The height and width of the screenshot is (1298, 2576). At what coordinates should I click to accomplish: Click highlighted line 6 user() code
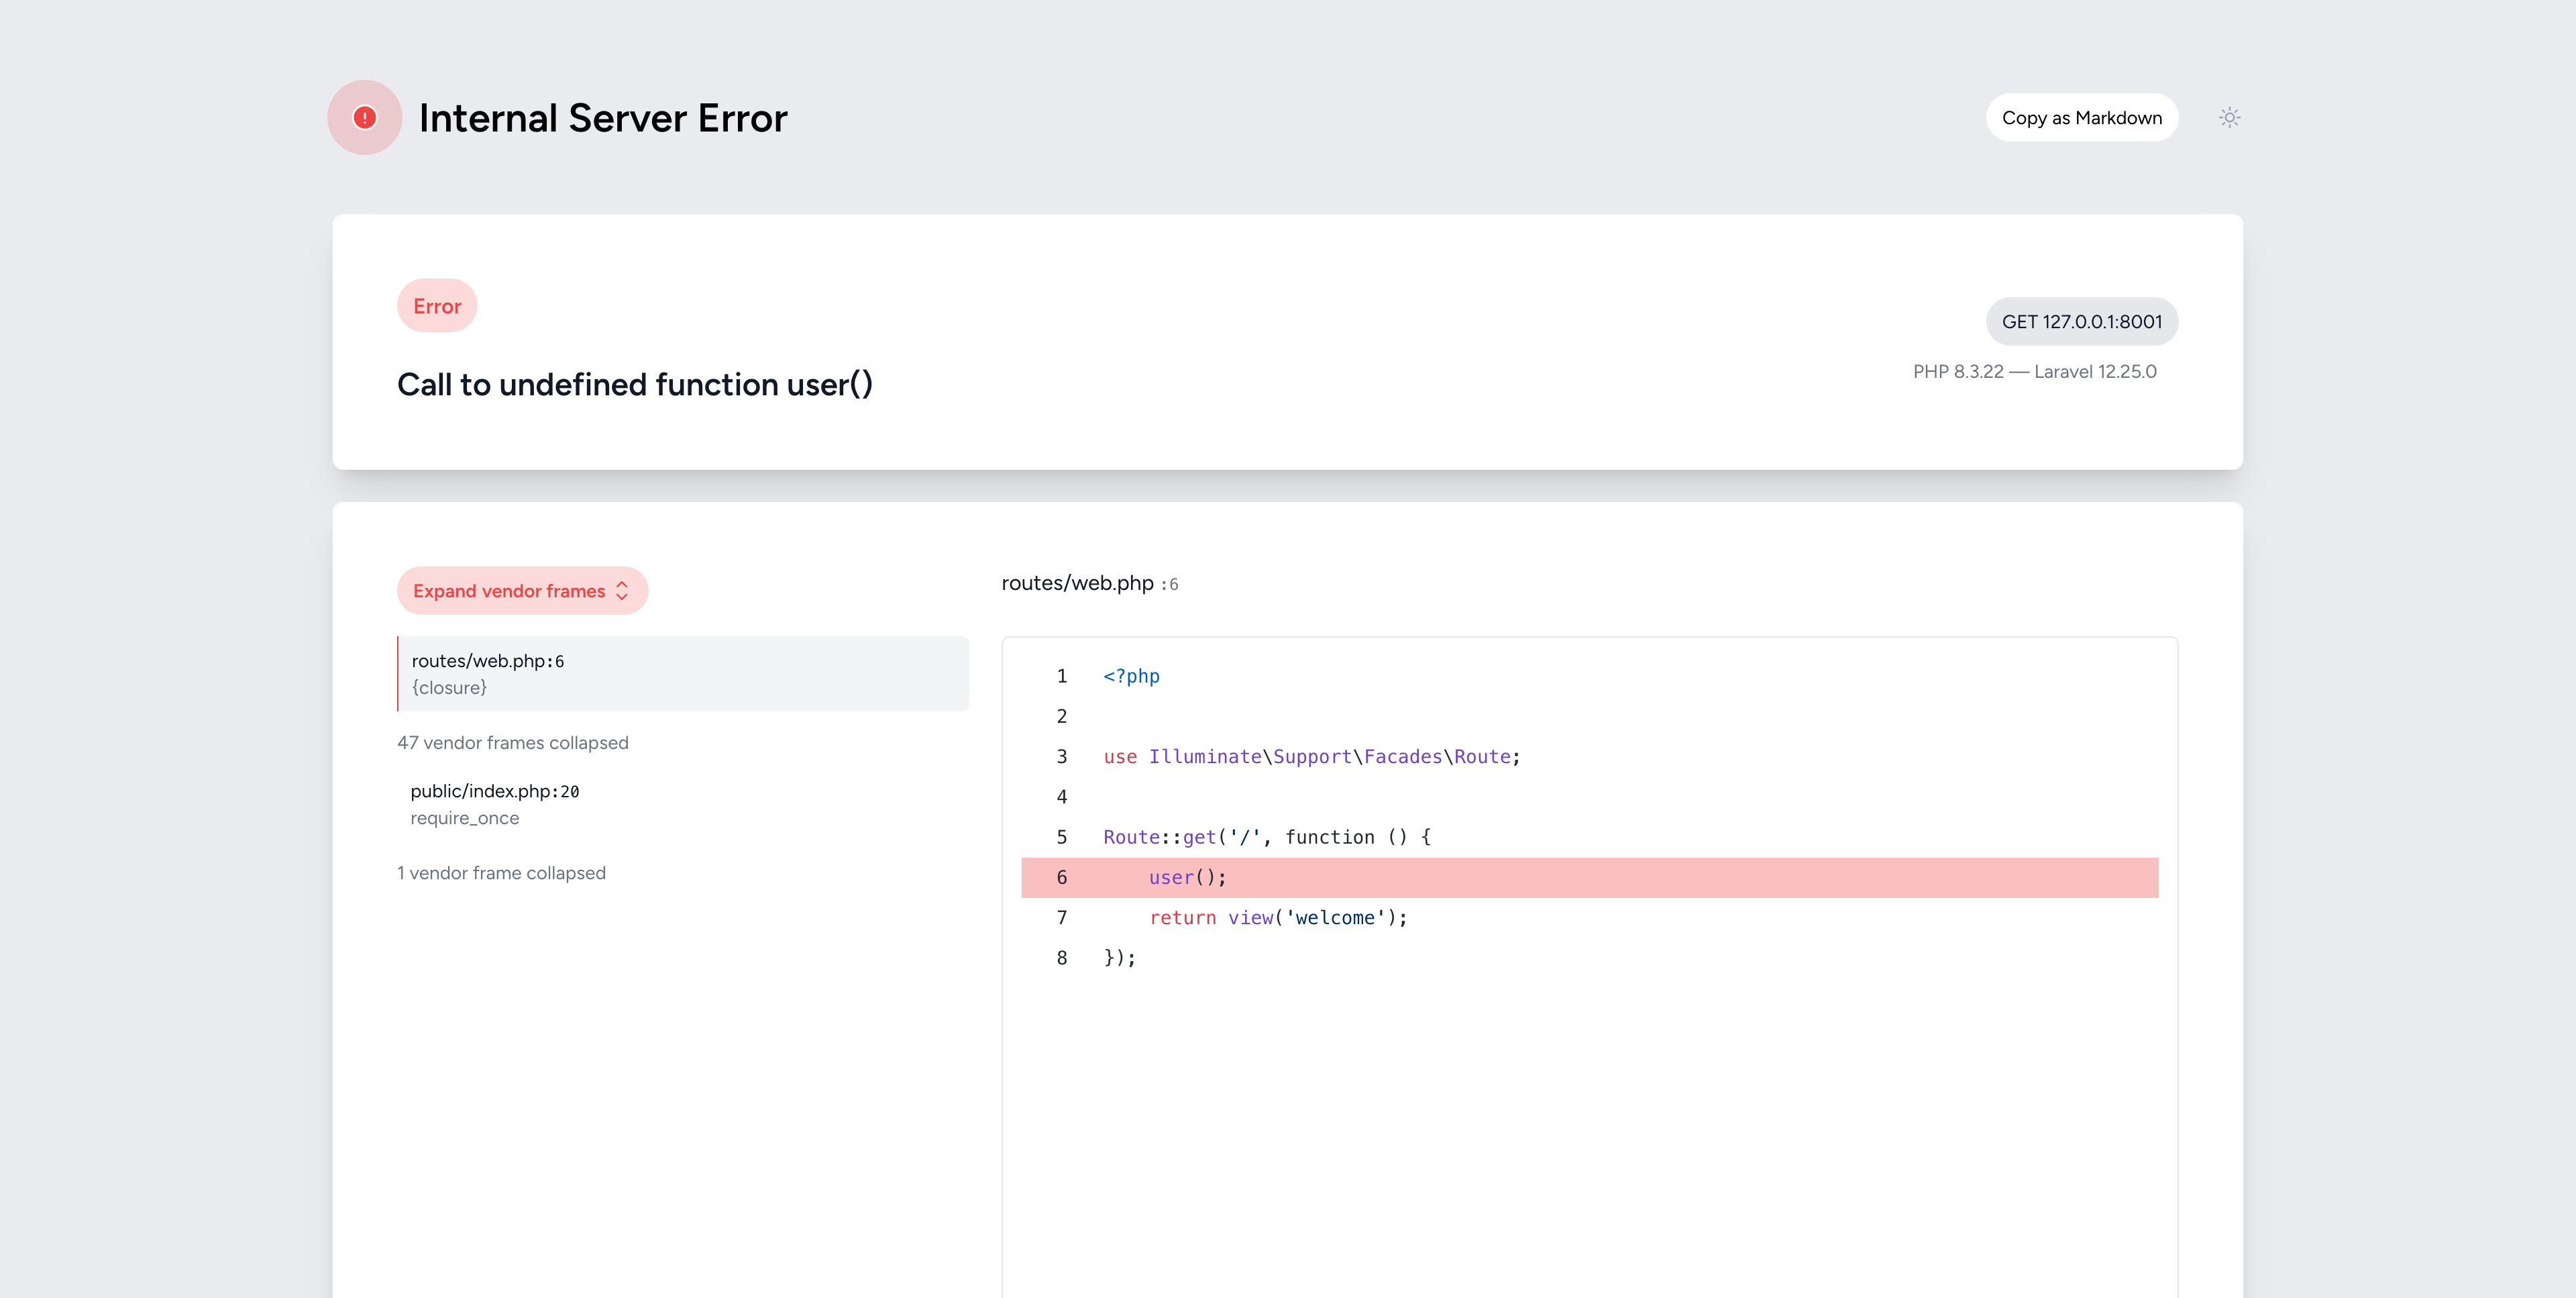click(x=1187, y=878)
